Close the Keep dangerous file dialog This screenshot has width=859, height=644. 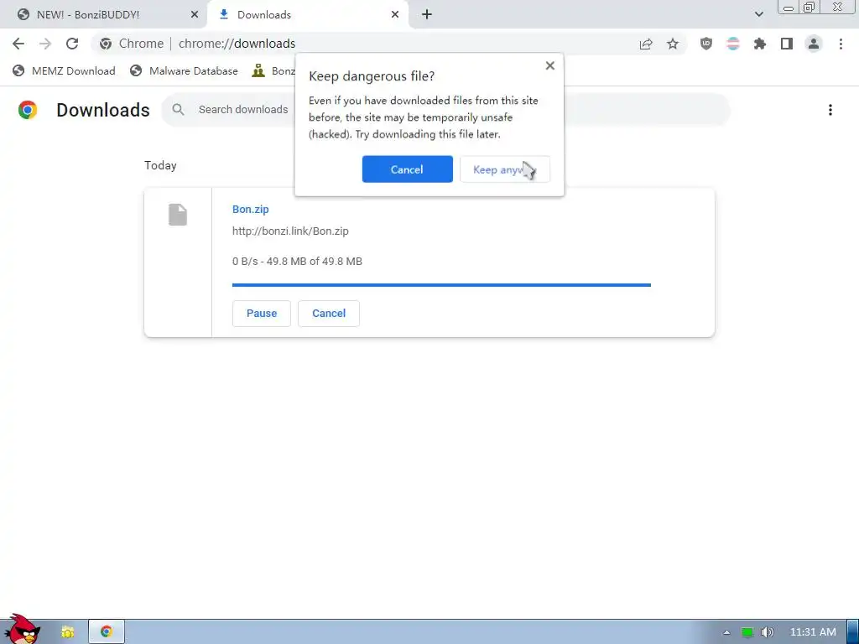point(550,65)
